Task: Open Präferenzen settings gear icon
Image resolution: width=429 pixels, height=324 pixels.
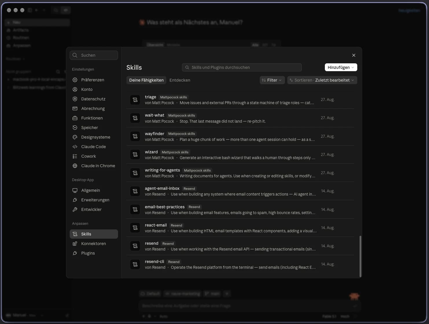Action: tap(75, 80)
